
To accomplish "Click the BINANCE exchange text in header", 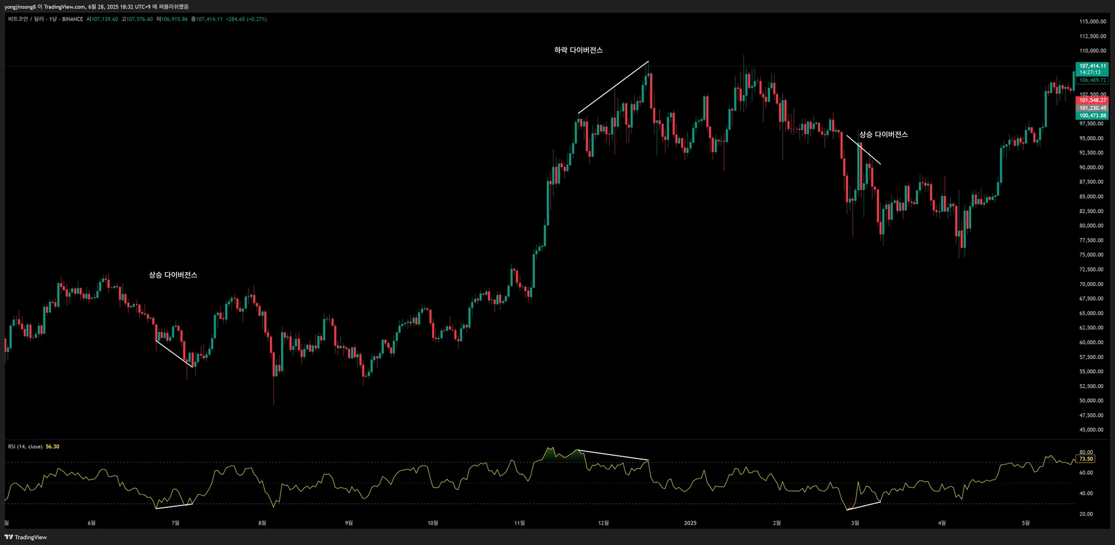I will [x=73, y=19].
